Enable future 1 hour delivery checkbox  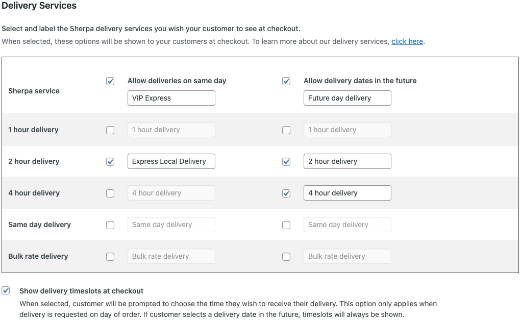coord(286,130)
